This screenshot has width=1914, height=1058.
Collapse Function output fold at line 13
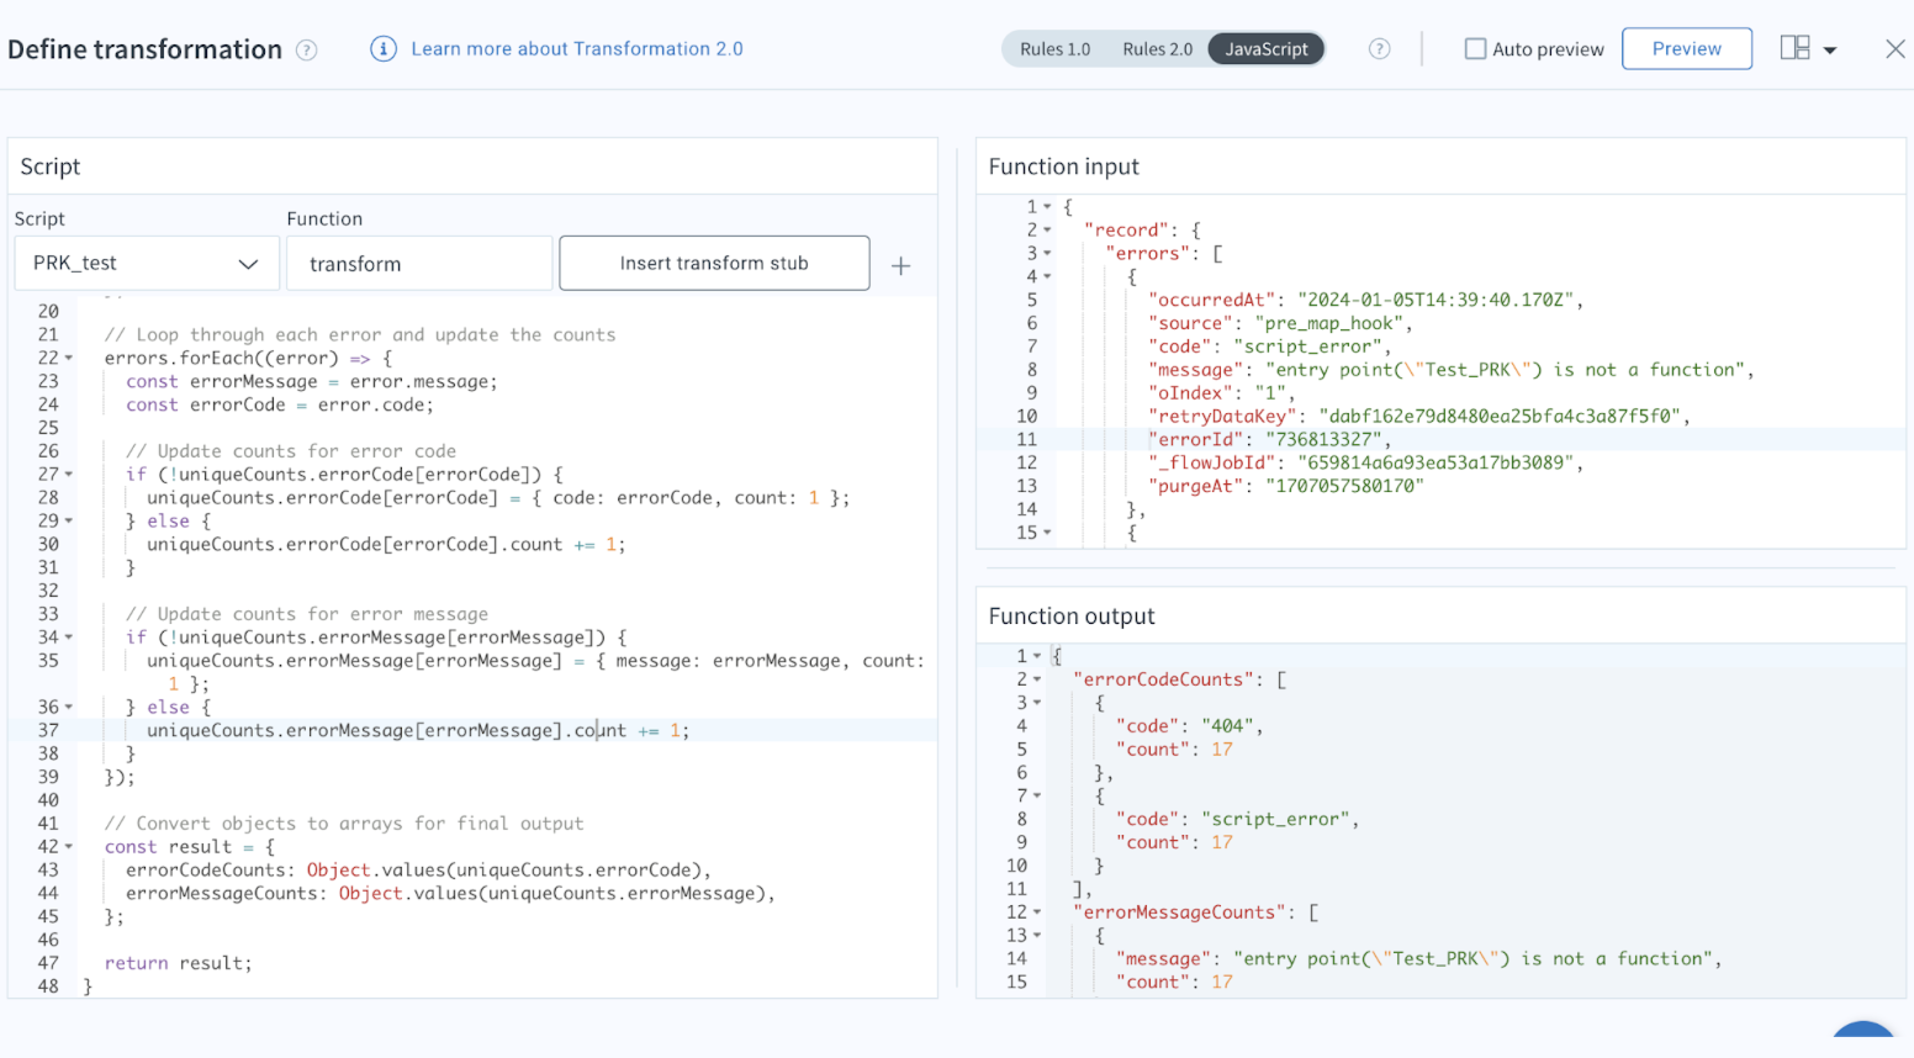pos(1037,935)
